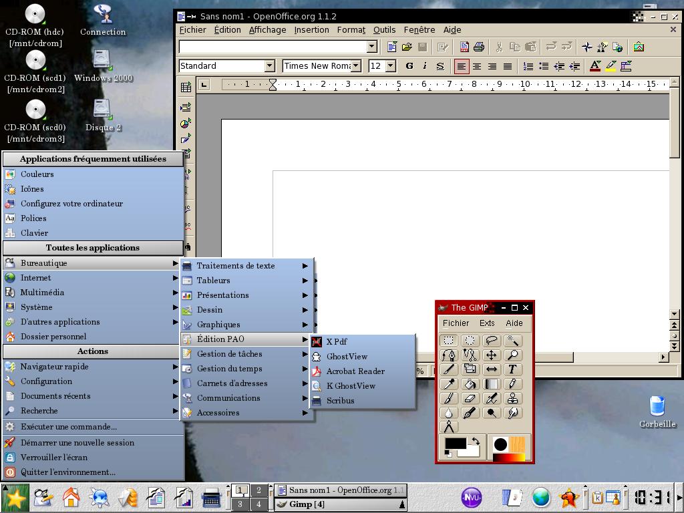684x513 pixels.
Task: Turn off left paragraph alignment
Action: (x=461, y=66)
